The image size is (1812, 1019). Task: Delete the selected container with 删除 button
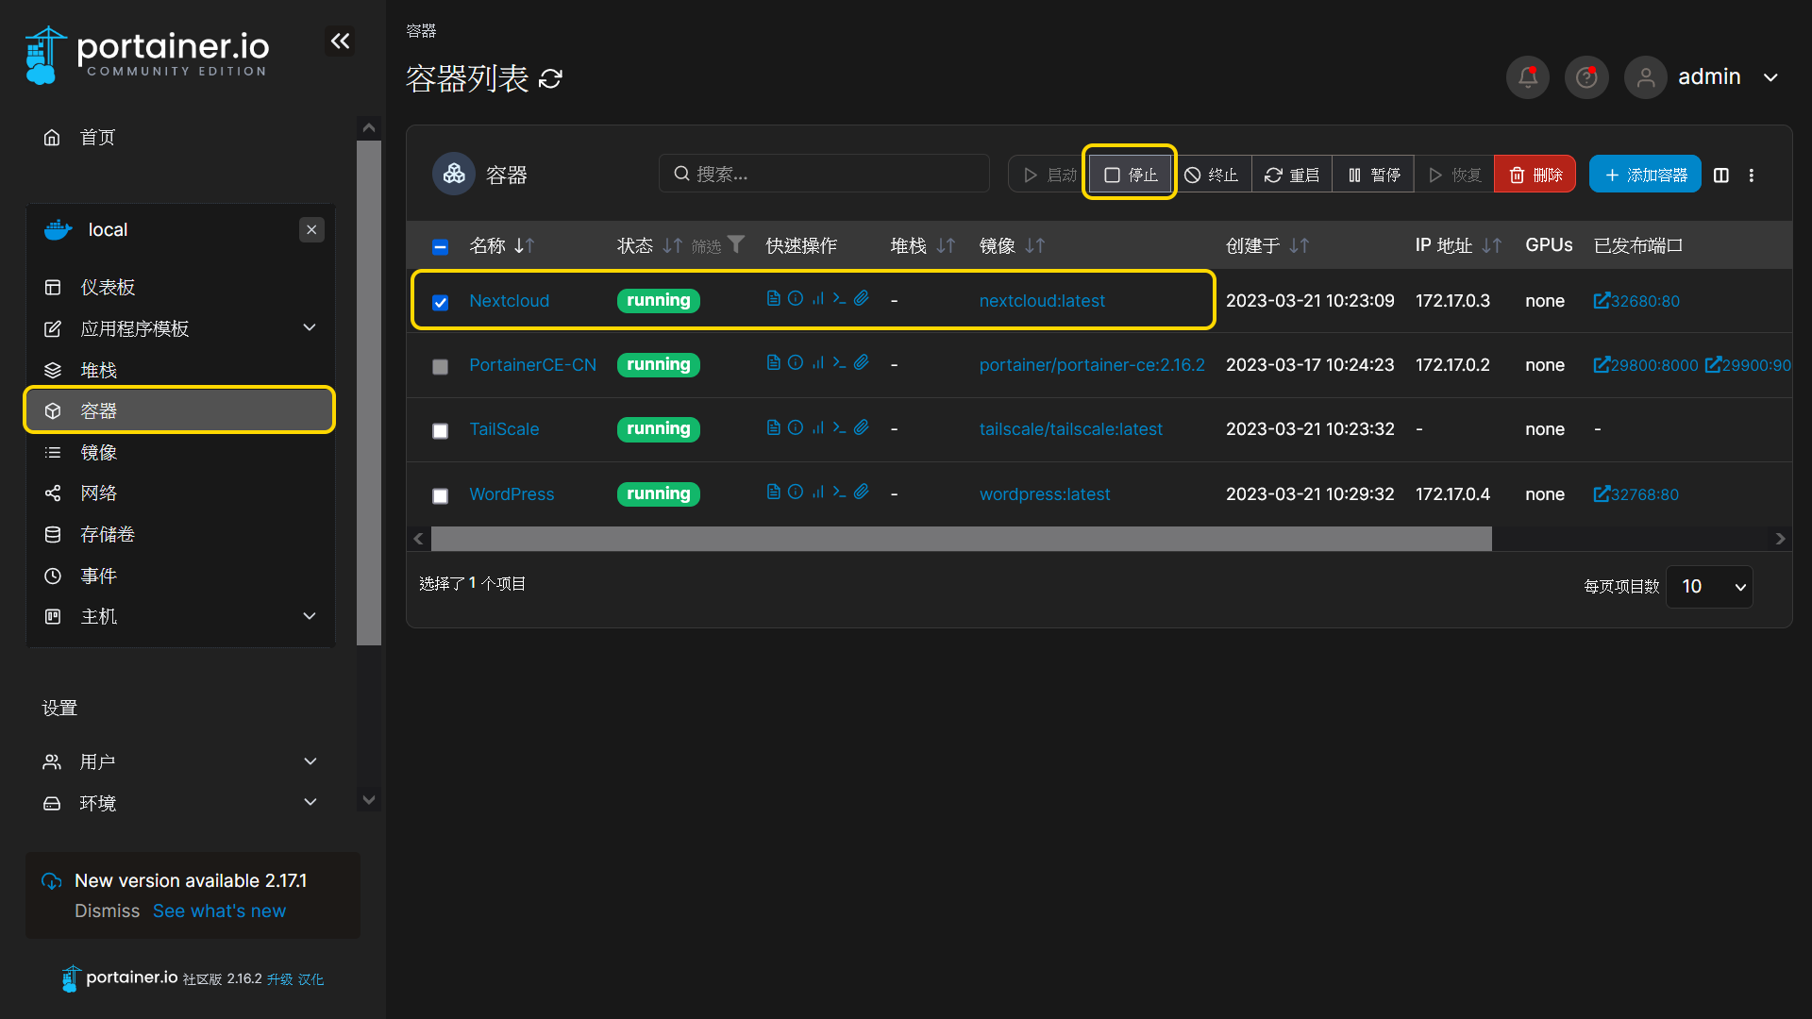[x=1535, y=175]
